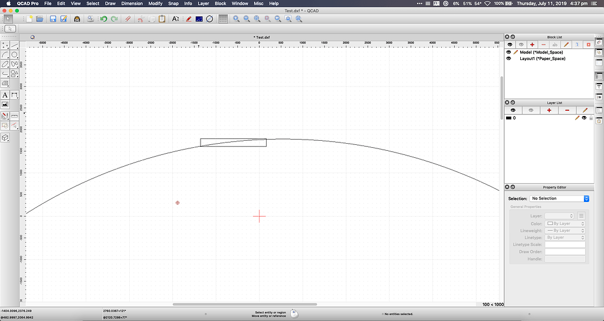Select the Text tool
This screenshot has height=321, width=604.
point(5,95)
